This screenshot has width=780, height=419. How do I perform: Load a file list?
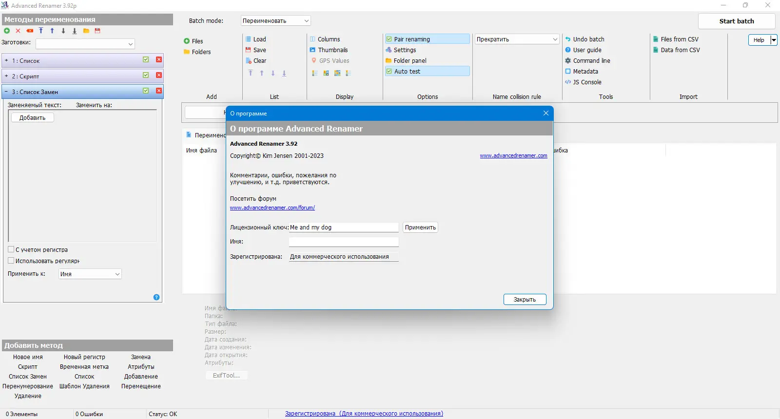click(256, 39)
